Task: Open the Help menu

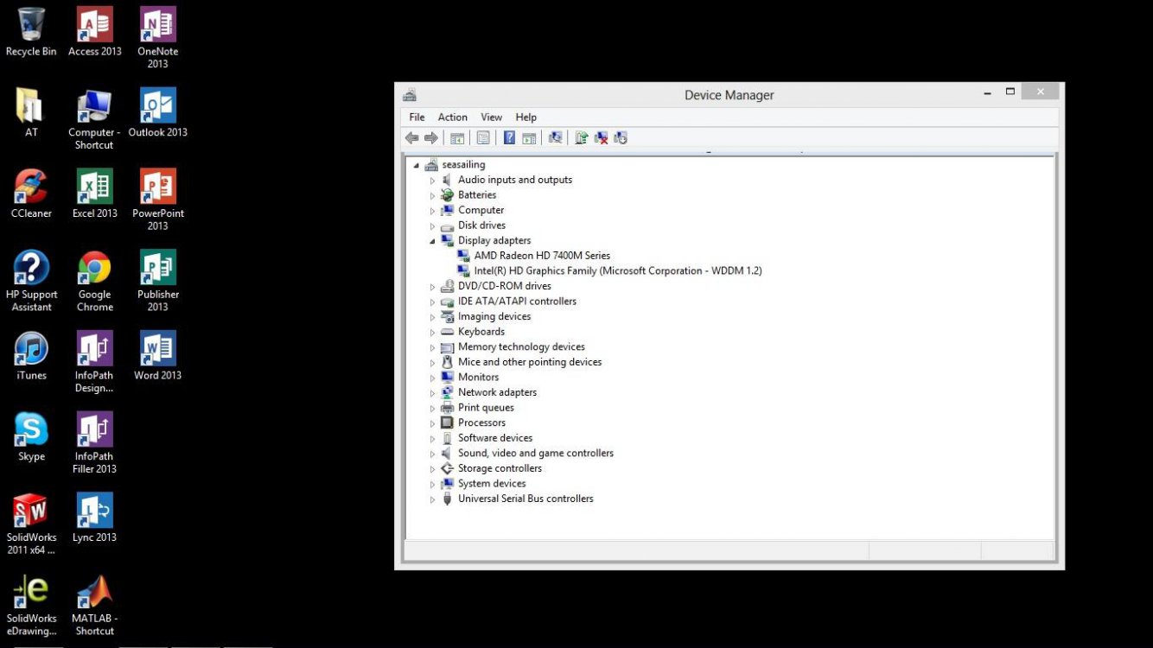Action: pos(526,118)
